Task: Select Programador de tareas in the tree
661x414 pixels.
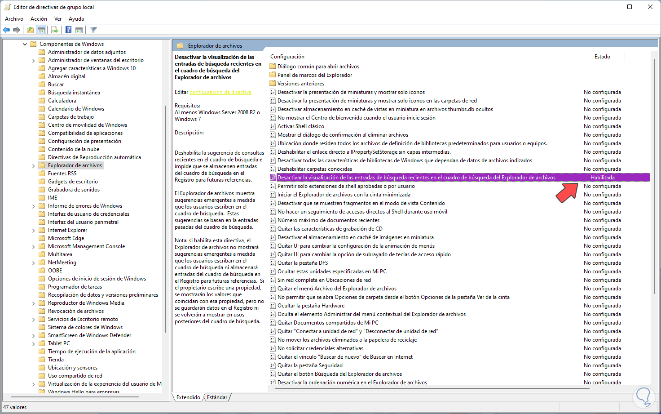Action: click(75, 287)
